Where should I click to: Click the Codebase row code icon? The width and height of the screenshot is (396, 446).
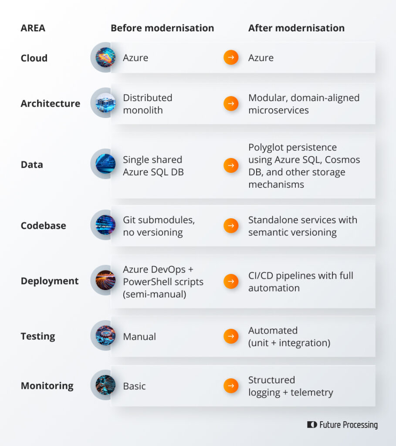[105, 225]
